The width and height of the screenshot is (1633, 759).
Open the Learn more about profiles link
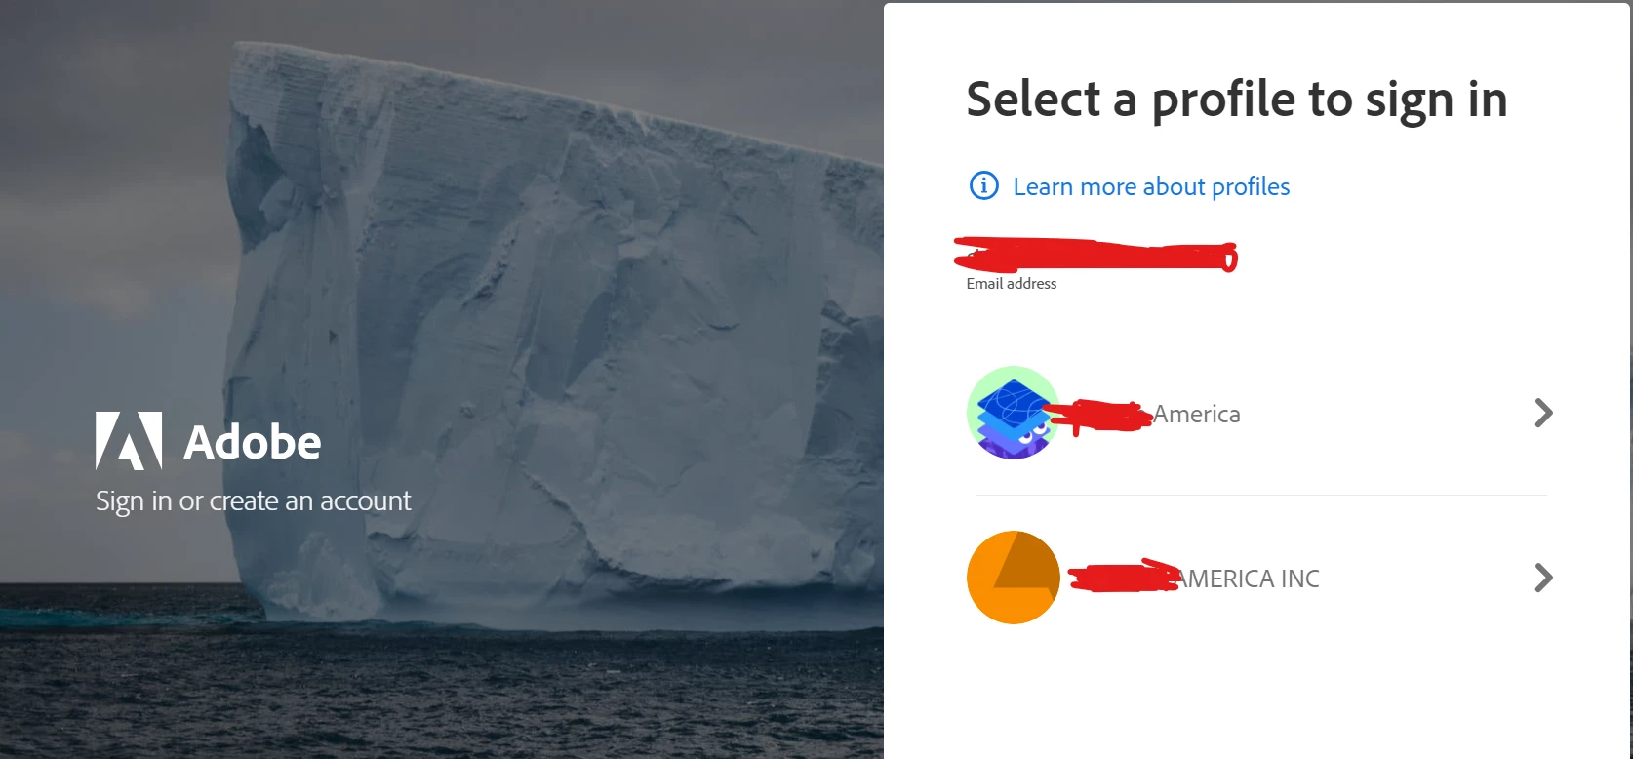pos(1151,186)
